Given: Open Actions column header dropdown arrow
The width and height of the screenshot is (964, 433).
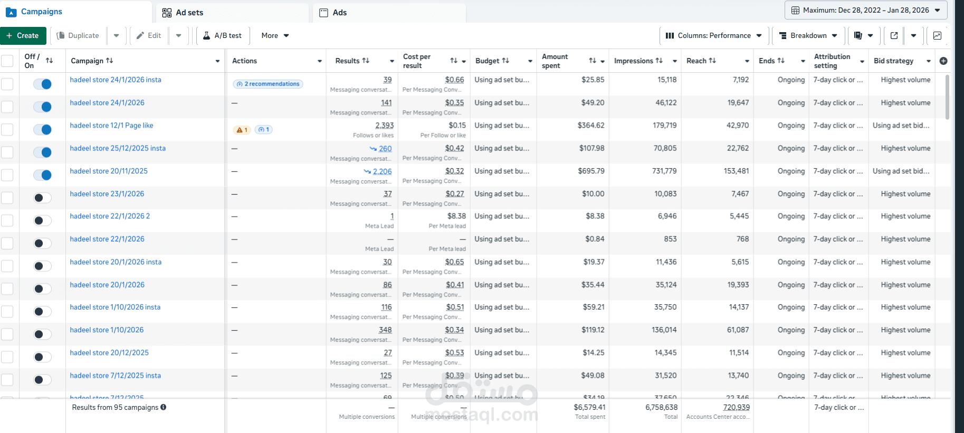Looking at the screenshot, I should tap(320, 61).
